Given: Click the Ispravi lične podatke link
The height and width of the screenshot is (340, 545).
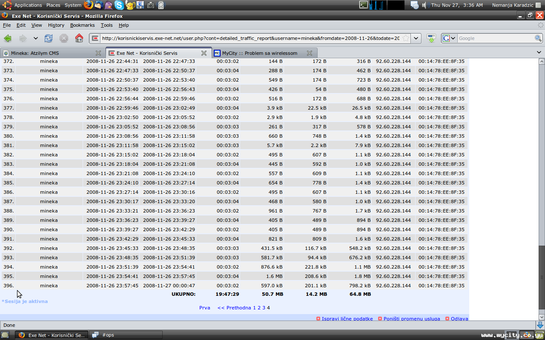Looking at the screenshot, I should (x=347, y=319).
